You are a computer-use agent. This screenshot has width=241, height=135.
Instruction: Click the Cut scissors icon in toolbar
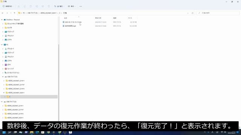point(18,6)
